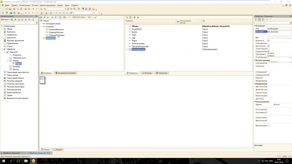Toggle the bottom Вертикальный... checkbox in the Расположение section

pos(268,126)
